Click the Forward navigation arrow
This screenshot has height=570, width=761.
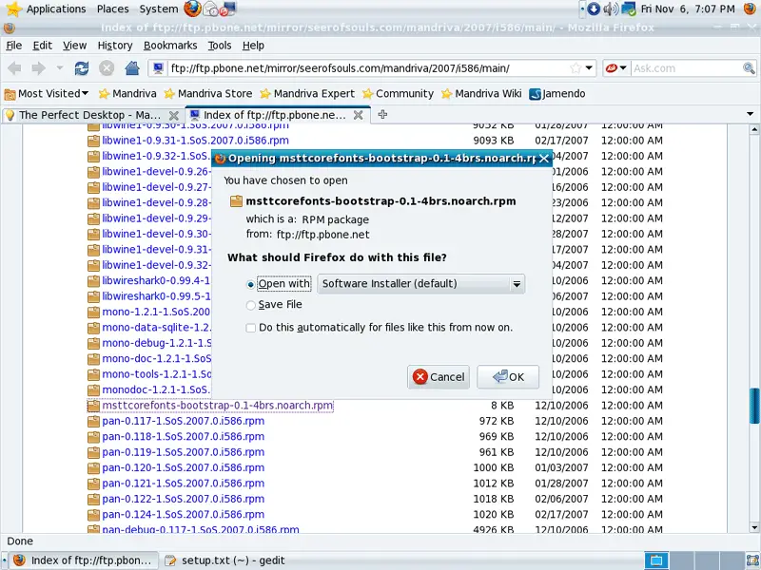(x=38, y=68)
